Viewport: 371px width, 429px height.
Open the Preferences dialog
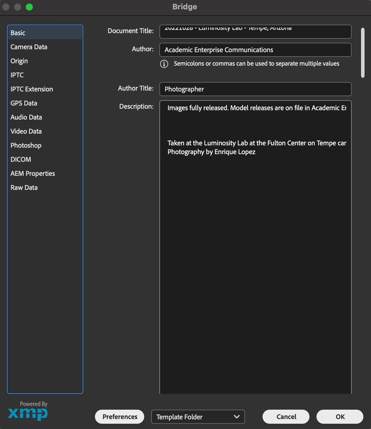120,417
